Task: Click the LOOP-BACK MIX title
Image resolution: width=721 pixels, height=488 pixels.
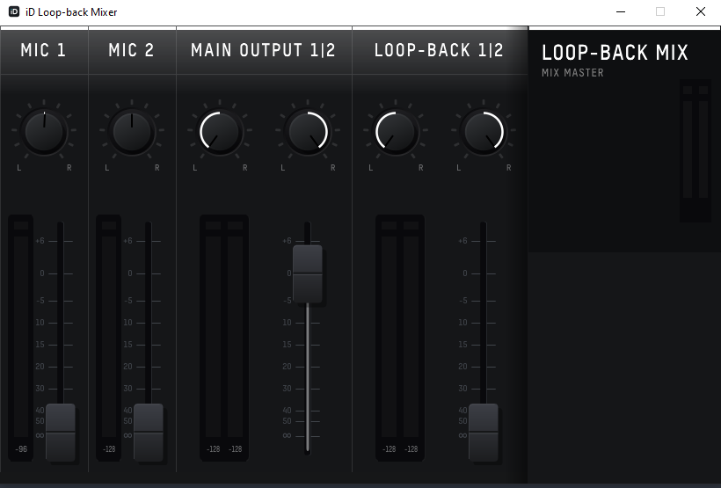Action: [615, 53]
